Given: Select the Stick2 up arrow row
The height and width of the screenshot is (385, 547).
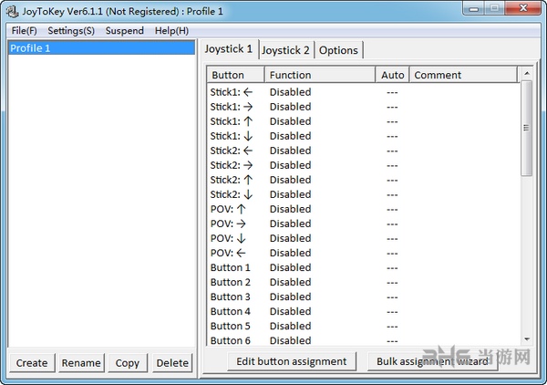Looking at the screenshot, I should coord(363,180).
